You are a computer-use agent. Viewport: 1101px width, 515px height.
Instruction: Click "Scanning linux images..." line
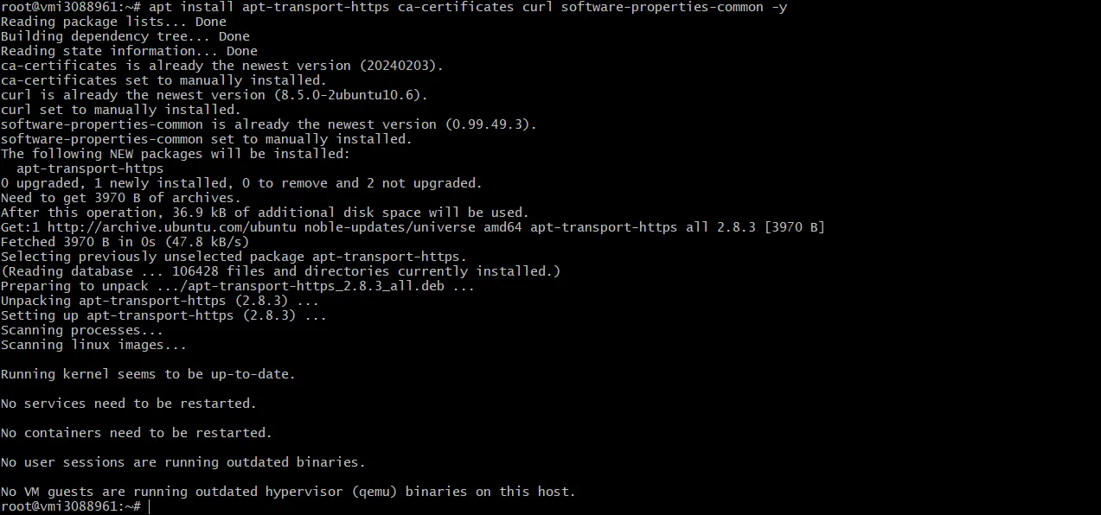93,345
